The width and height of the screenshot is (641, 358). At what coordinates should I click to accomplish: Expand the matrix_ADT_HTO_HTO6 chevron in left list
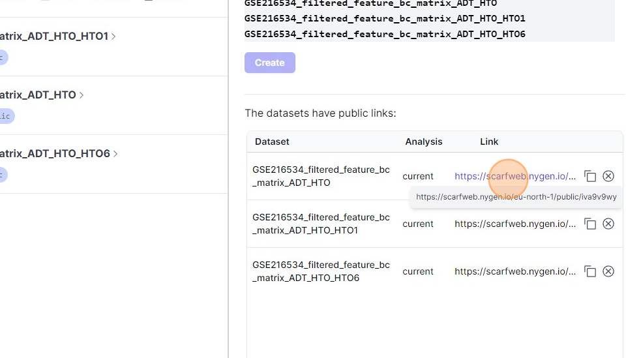115,154
